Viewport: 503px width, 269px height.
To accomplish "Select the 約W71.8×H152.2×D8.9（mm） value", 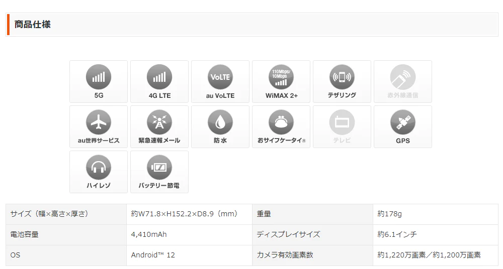I will (185, 214).
